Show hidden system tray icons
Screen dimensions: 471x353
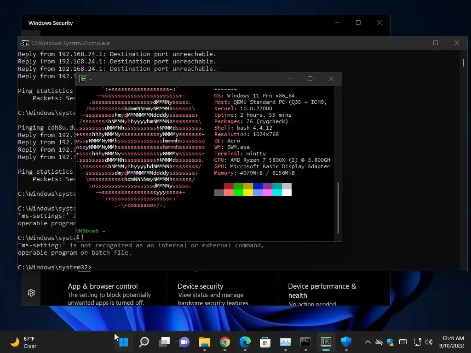(x=368, y=342)
